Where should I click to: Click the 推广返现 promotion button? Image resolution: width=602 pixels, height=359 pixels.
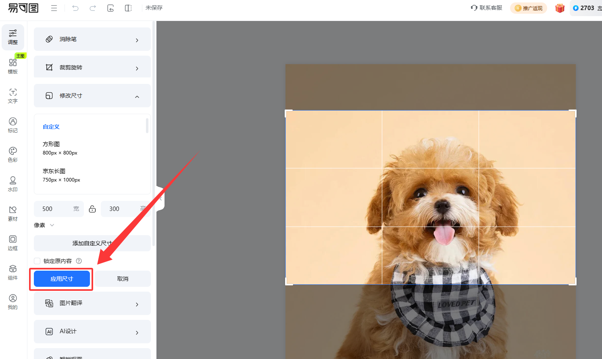(529, 8)
